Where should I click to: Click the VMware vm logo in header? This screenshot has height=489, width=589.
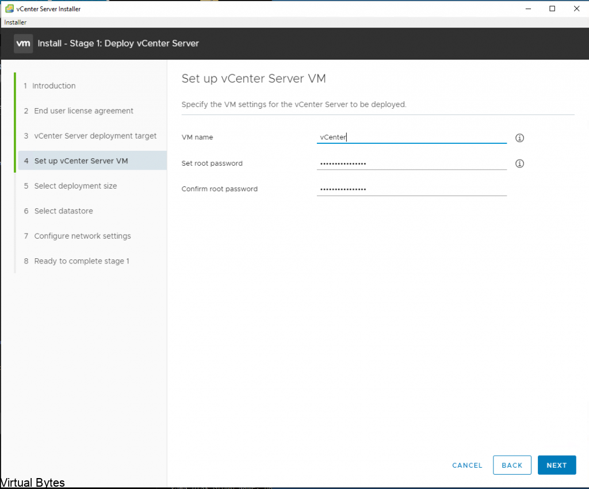click(23, 44)
